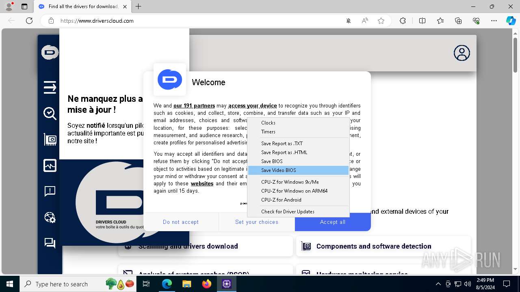Open the forum chat sidebar icon

(50, 243)
